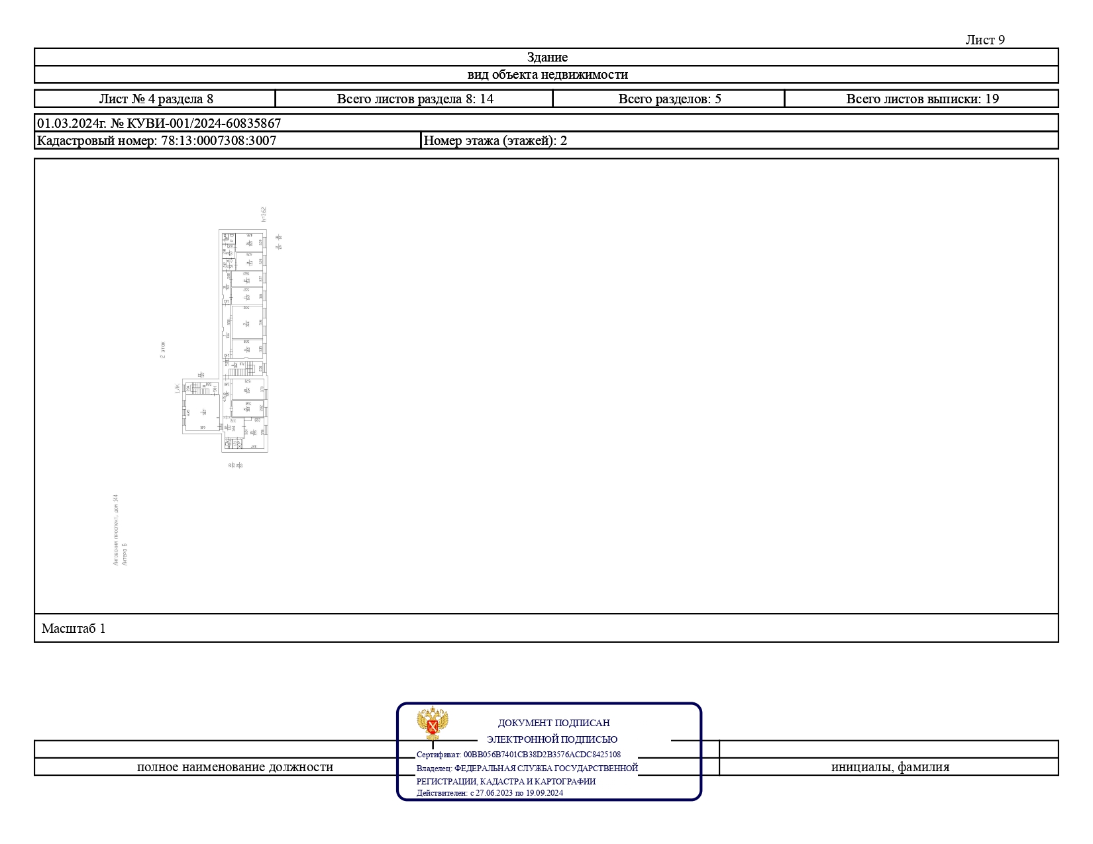The width and height of the screenshot is (1093, 844).
Task: Click the "Сертификат" number line in the stamp
Action: (x=518, y=754)
